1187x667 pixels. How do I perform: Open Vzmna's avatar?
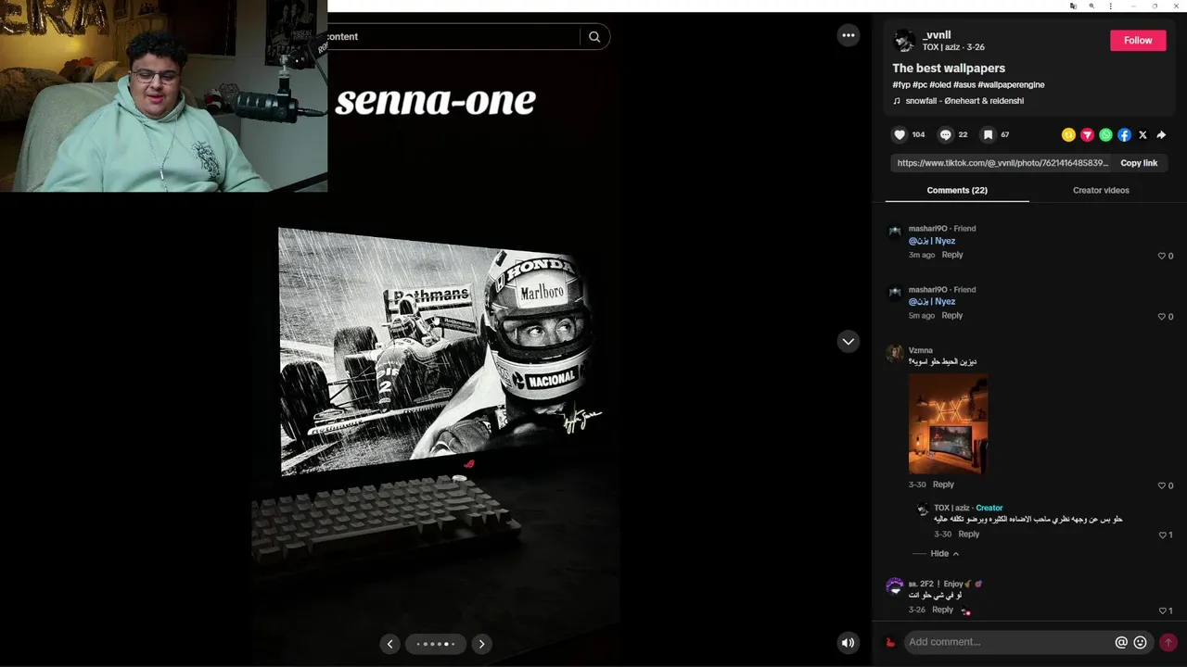pyautogui.click(x=895, y=353)
